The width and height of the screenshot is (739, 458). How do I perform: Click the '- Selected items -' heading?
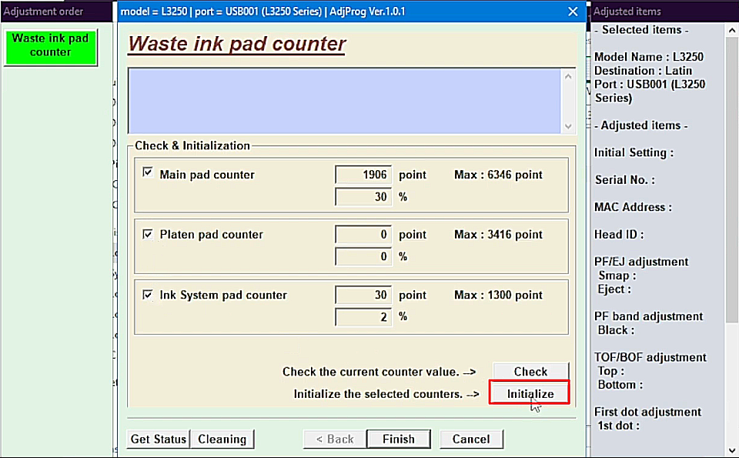pos(641,30)
